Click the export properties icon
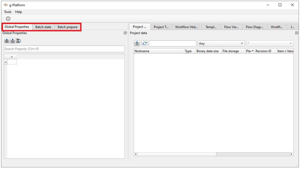 pos(12,41)
